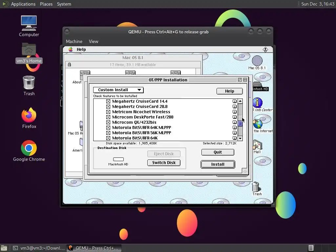Click the installer window collapse box
The image size is (336, 252).
point(245,80)
